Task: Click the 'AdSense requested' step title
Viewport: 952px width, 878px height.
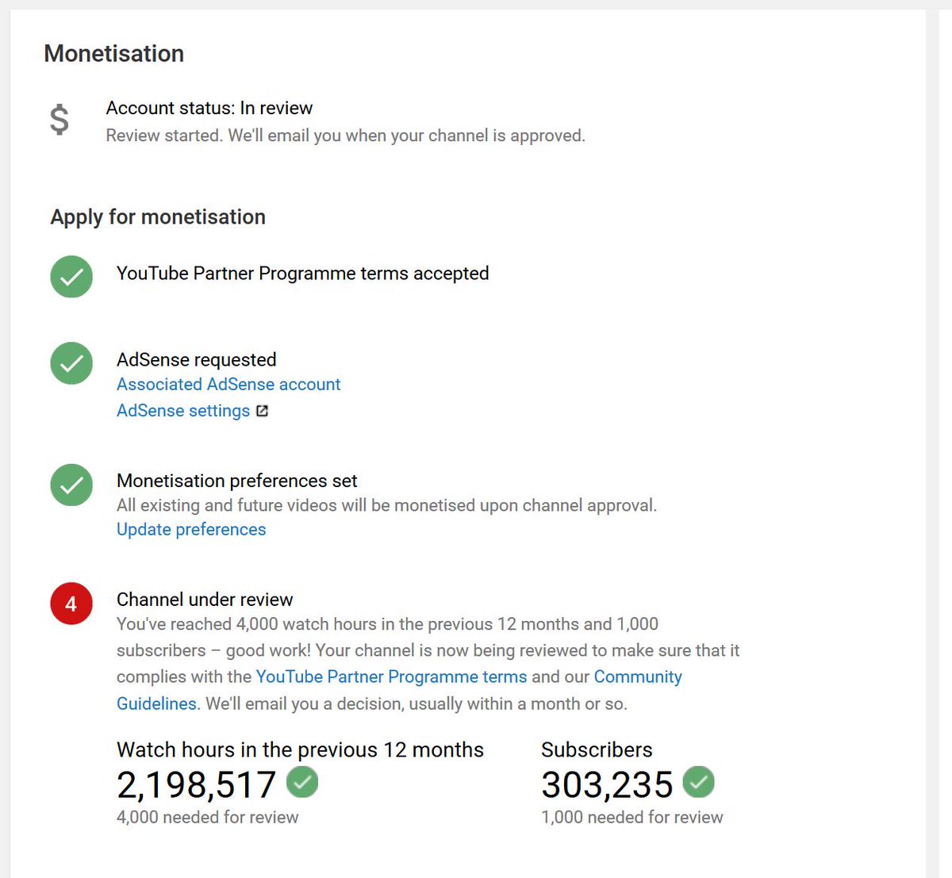Action: (x=197, y=359)
